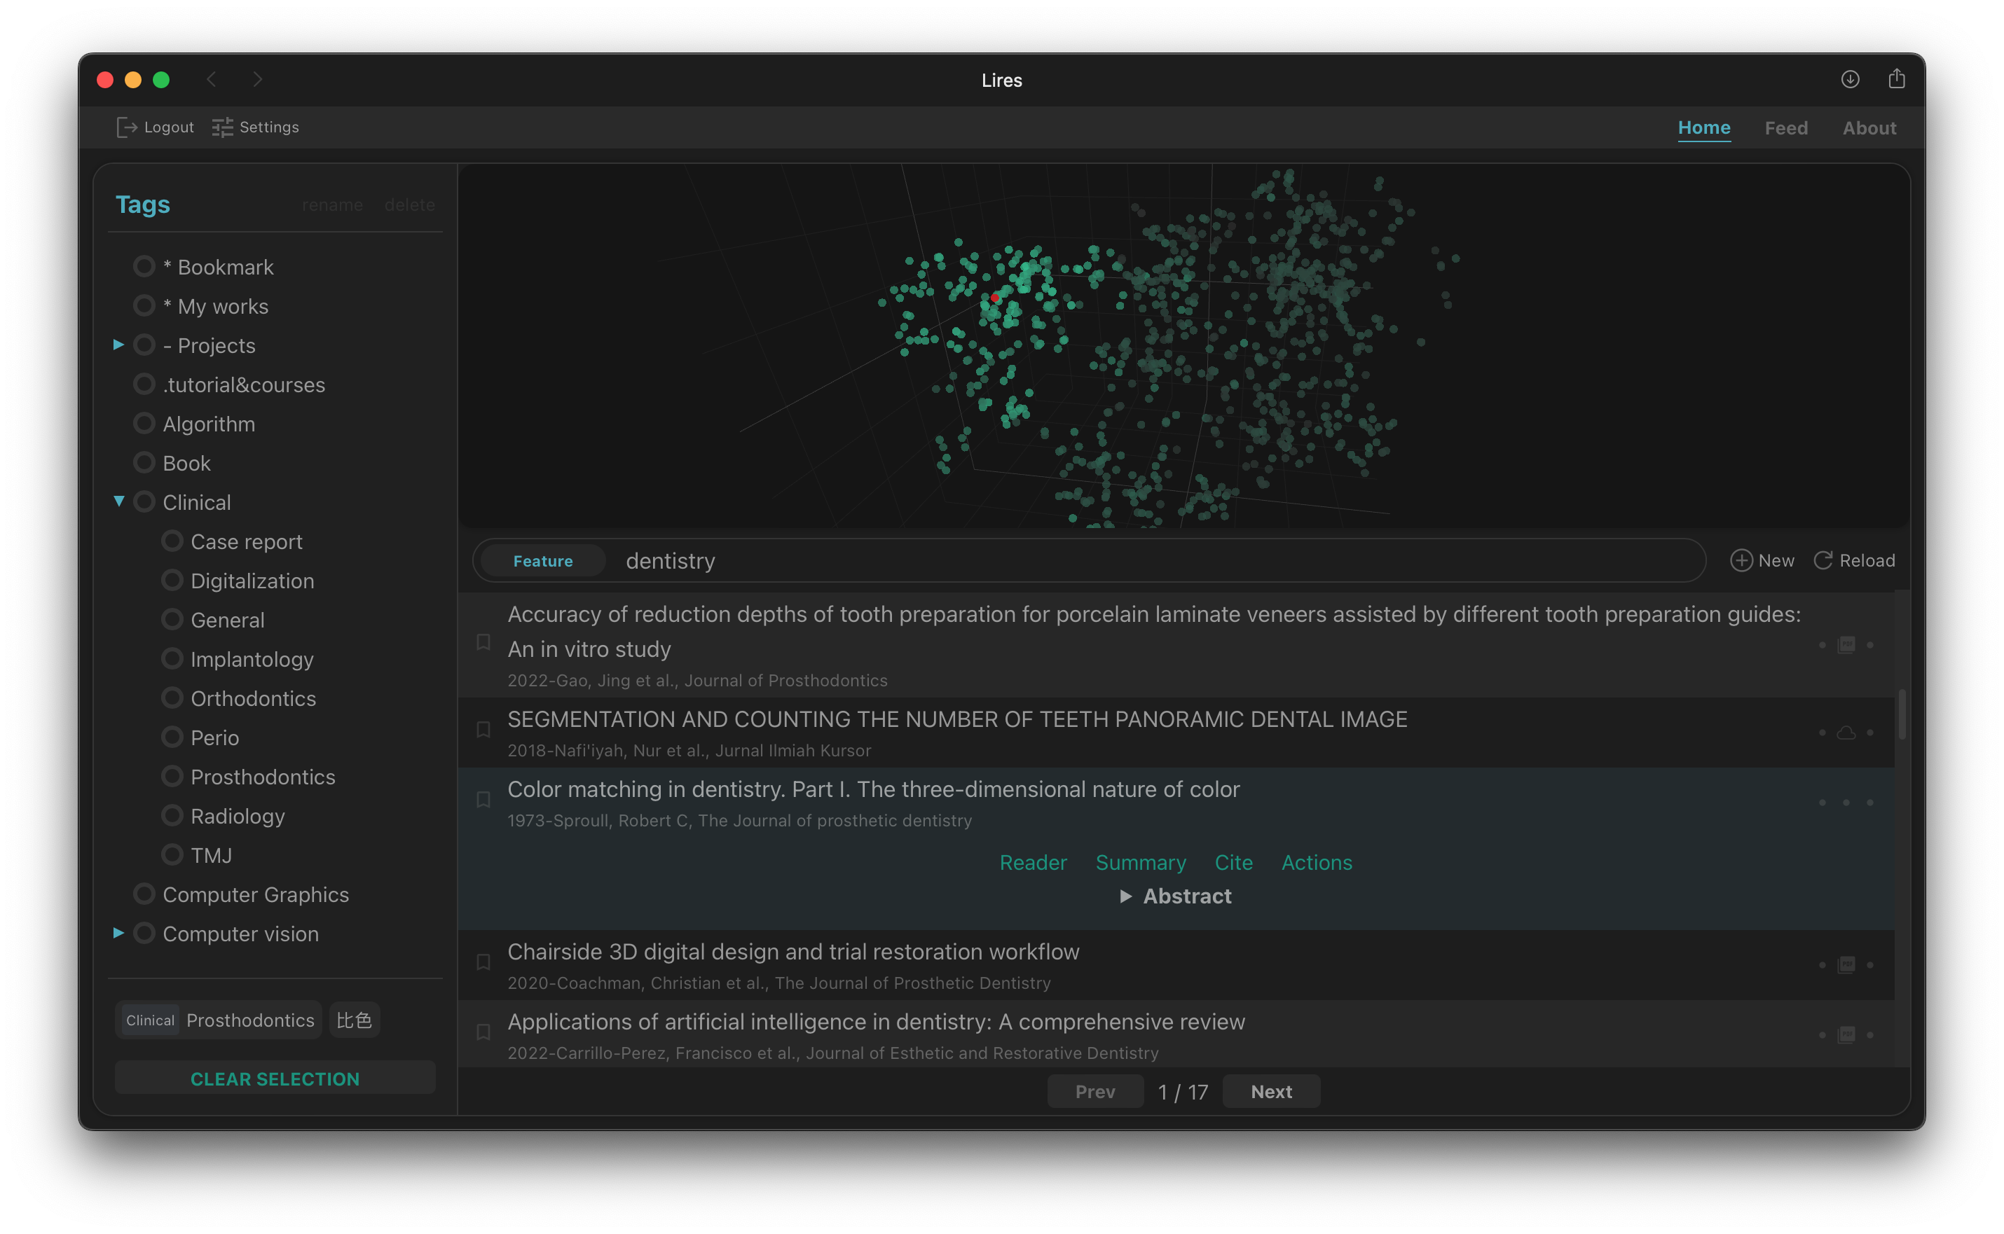Click bookmark icon for Chairside 3D digital design

click(483, 962)
